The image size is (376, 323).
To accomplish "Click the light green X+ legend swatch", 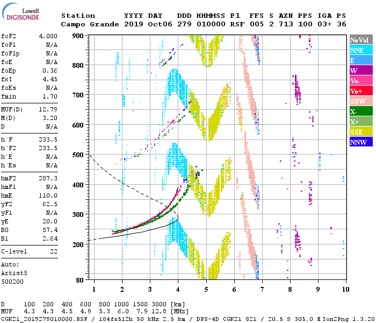I will (x=360, y=122).
